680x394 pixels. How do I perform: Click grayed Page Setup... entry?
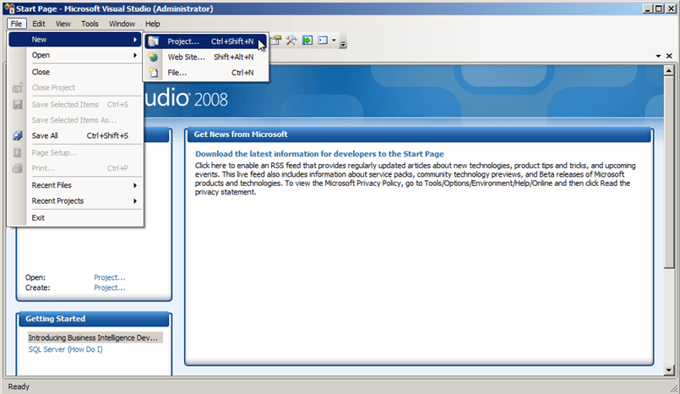tap(75, 153)
